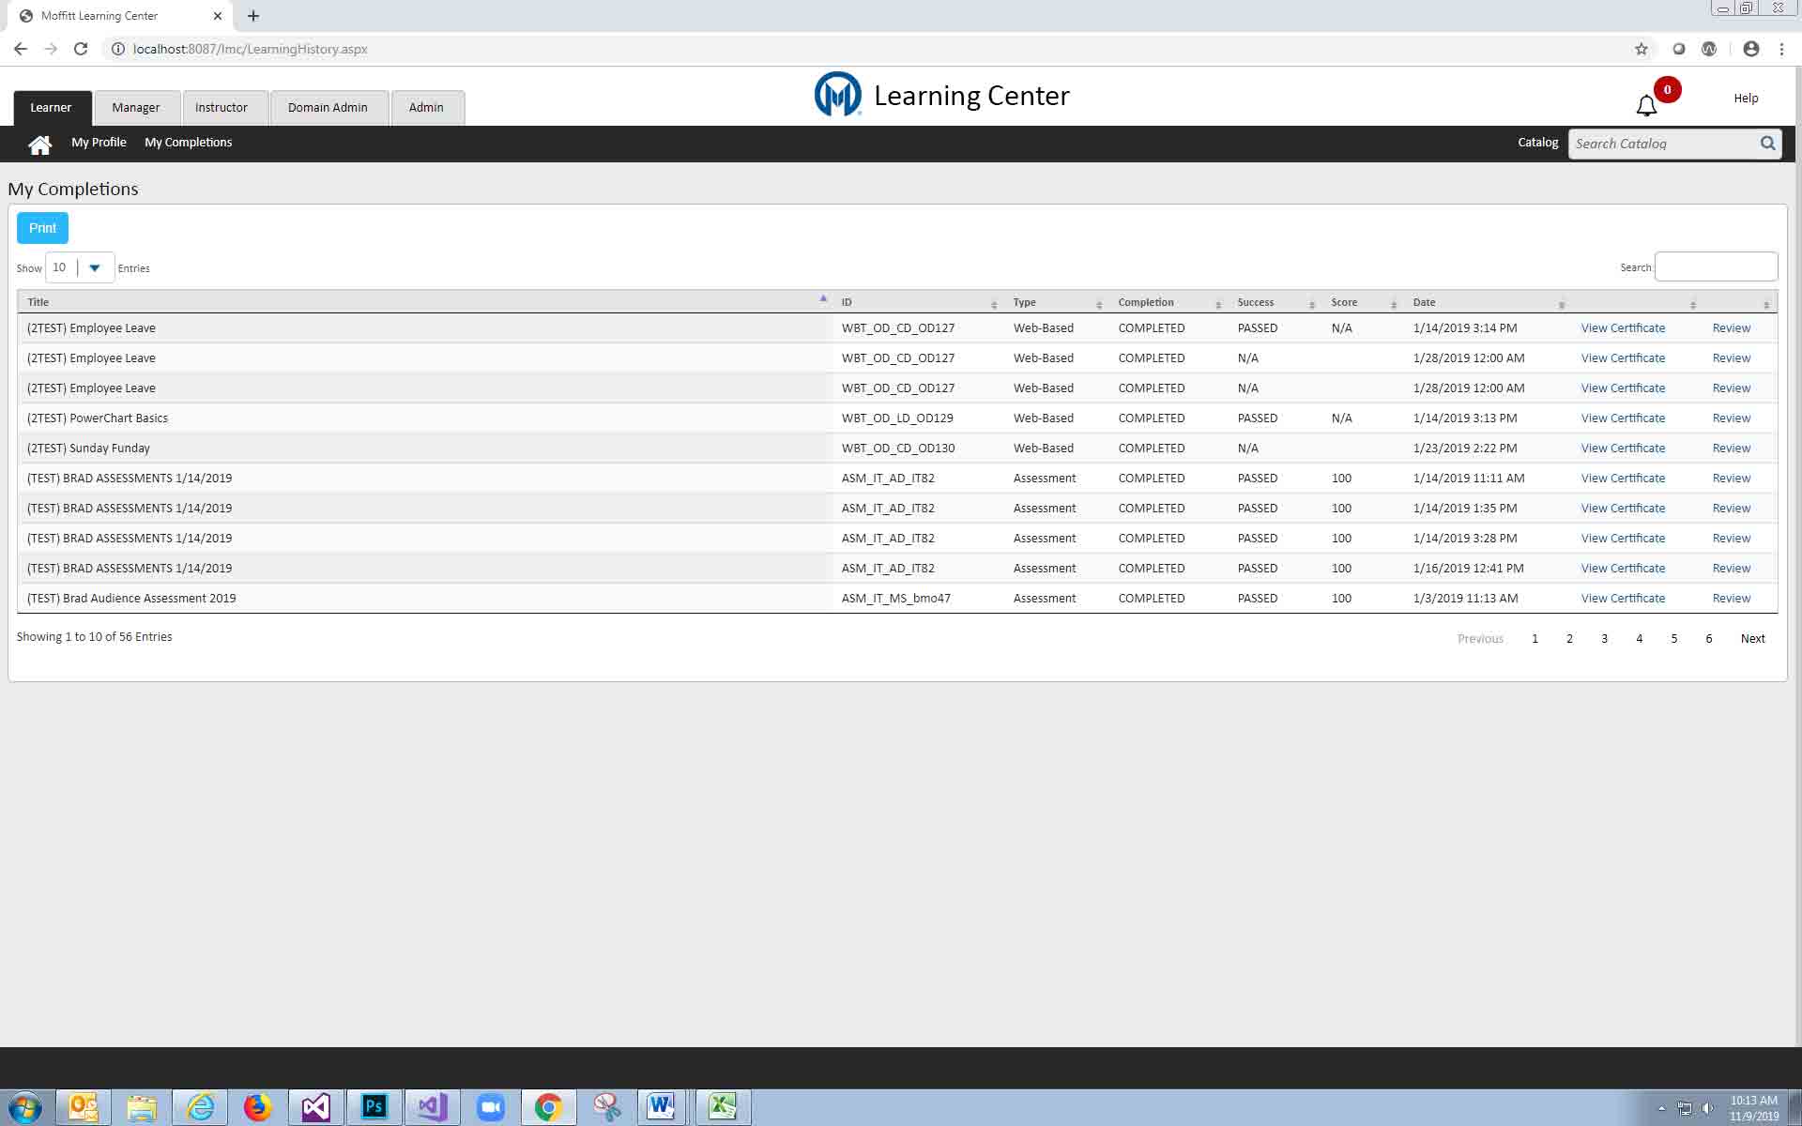View Certificate for PowerChart Basics

[1623, 418]
